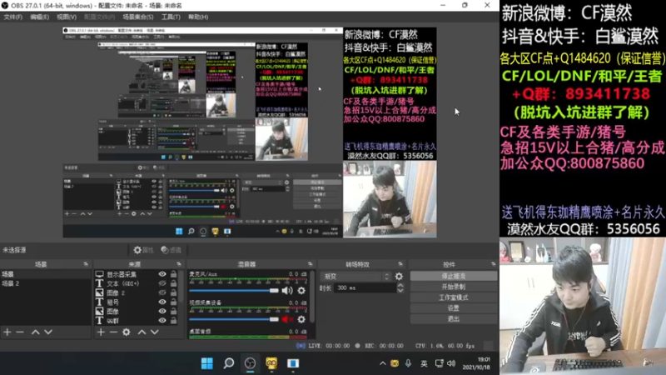Pop out the 转场特效 dock panel
This screenshot has height=375, width=666.
tap(400, 264)
